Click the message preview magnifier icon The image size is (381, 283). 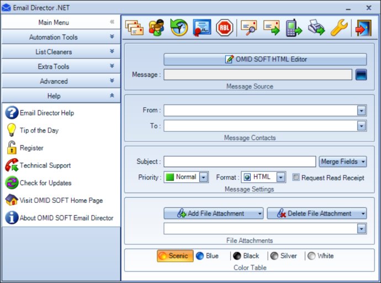[248, 28]
